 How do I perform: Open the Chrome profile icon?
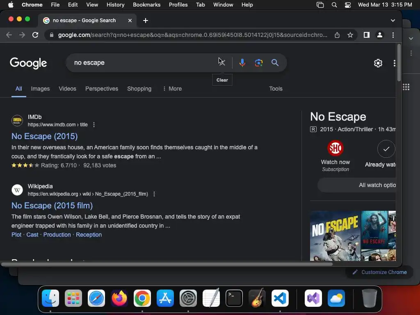379,35
